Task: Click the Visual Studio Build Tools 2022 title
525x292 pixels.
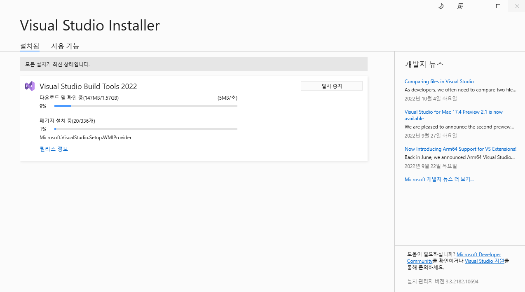Action: point(88,86)
